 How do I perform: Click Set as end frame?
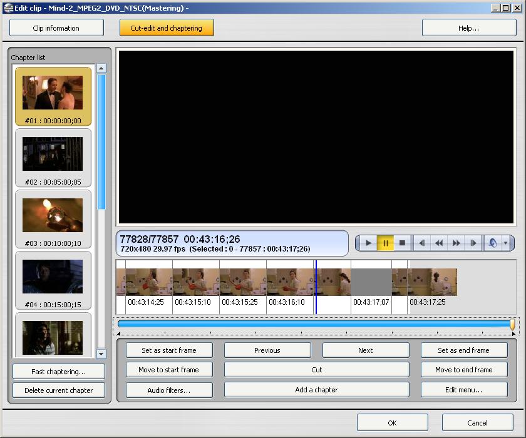tap(464, 350)
